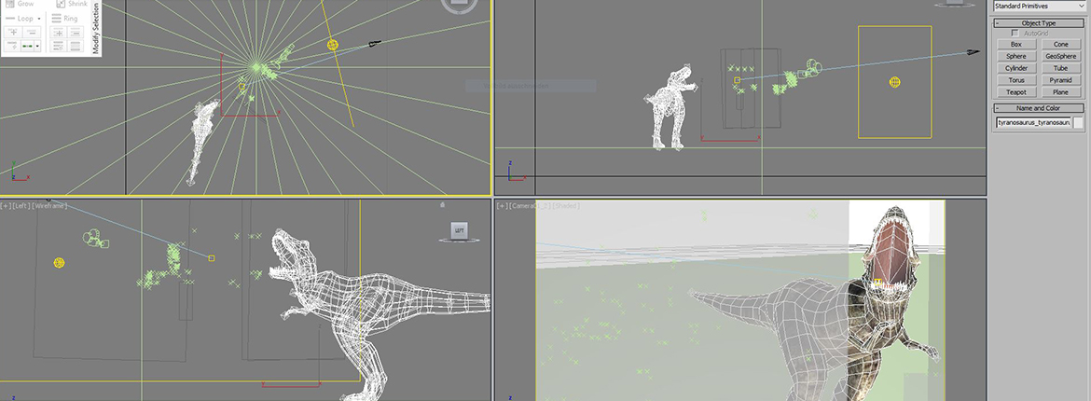Click the Left face of the ViewCube
The width and height of the screenshot is (1091, 401).
458,230
